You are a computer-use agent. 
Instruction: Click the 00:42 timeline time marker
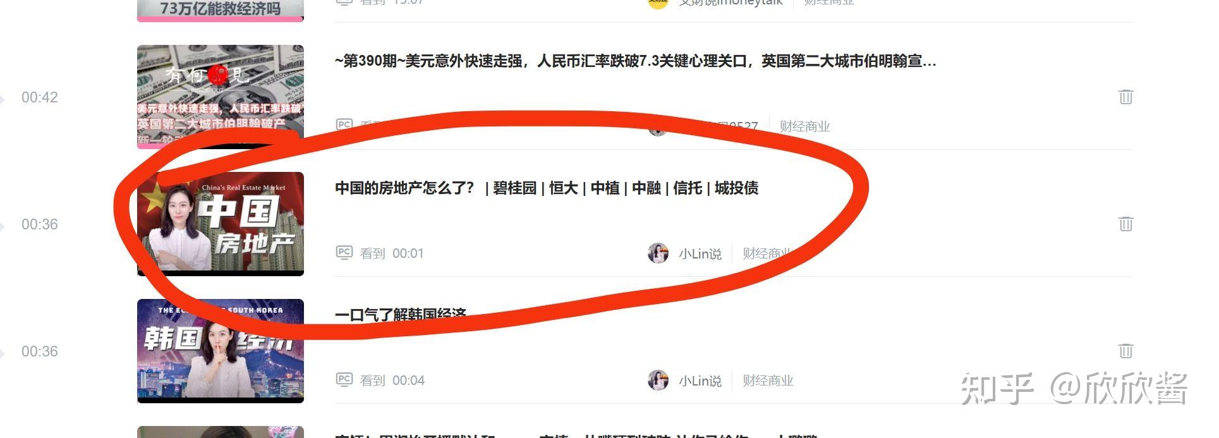(x=40, y=97)
